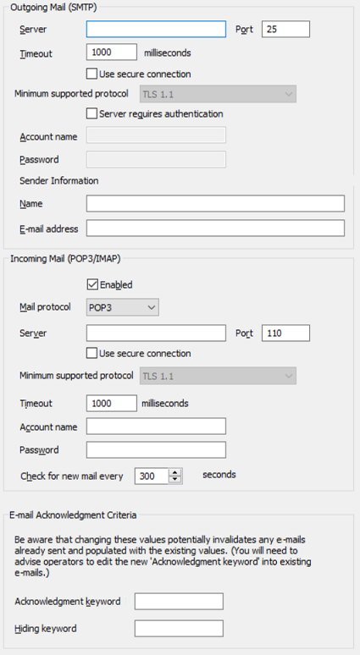Viewport: 360px width, 655px height.
Task: Click the outgoing Timeout field
Action: tap(112, 52)
